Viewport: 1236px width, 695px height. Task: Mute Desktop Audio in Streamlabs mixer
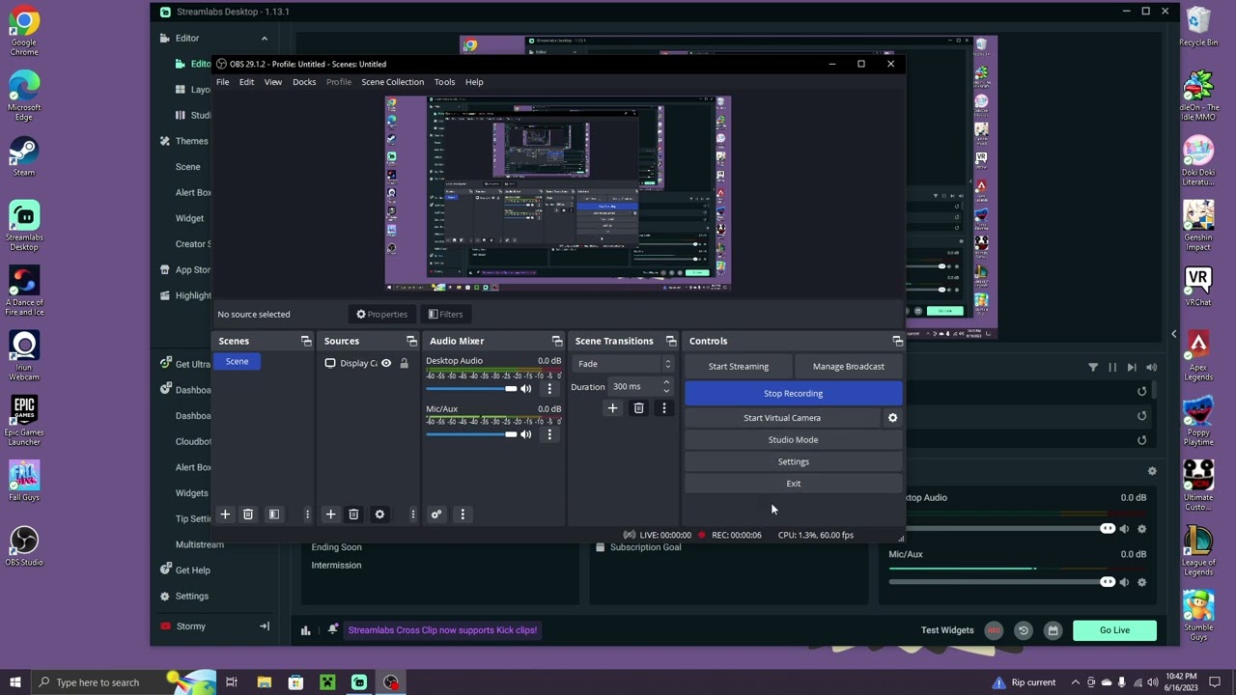click(1124, 529)
